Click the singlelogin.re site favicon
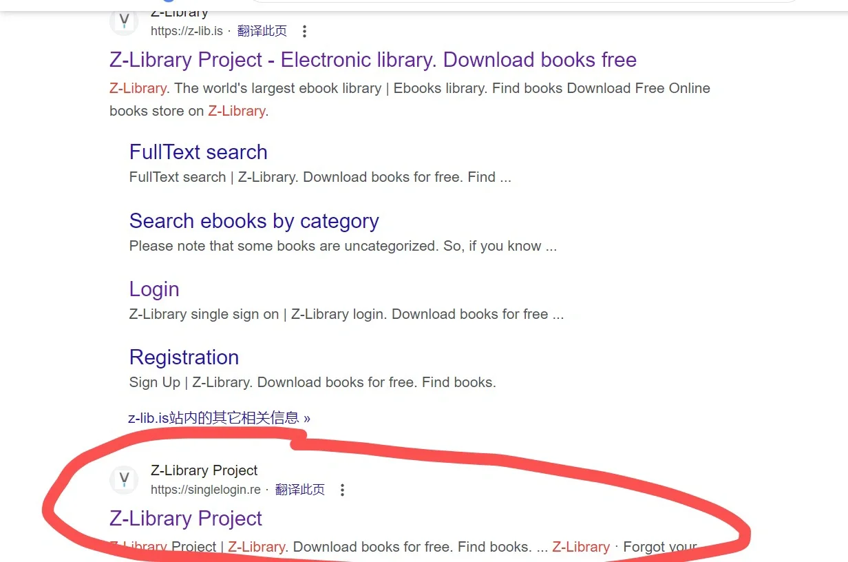Image resolution: width=848 pixels, height=562 pixels. coord(124,479)
